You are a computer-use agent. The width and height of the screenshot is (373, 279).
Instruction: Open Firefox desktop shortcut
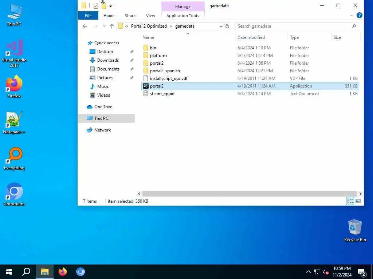(14, 86)
